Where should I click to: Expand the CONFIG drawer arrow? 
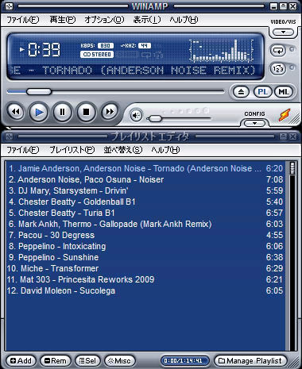click(254, 123)
